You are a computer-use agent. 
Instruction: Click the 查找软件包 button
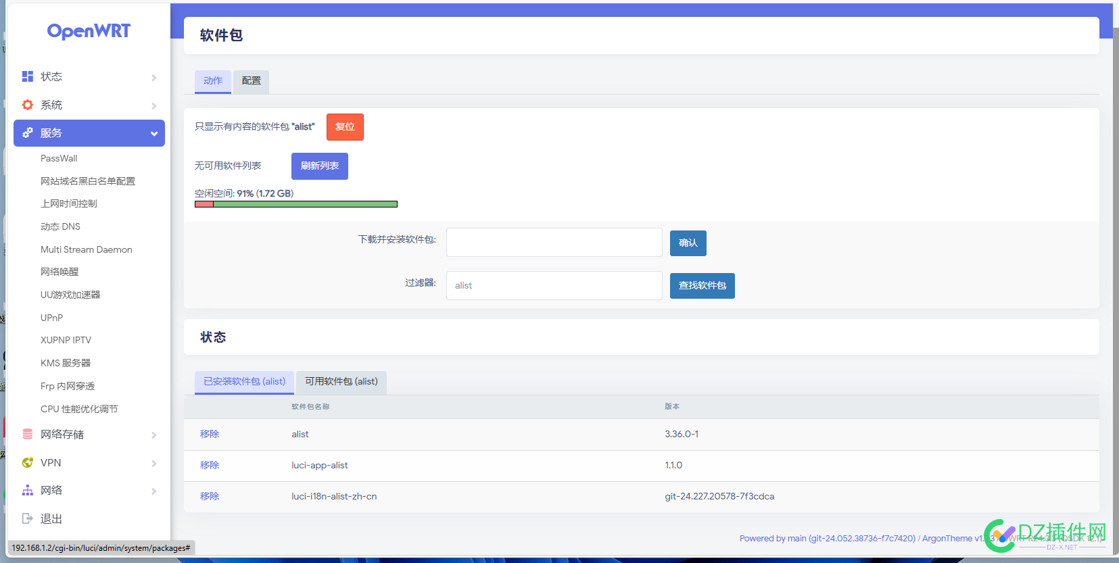703,286
